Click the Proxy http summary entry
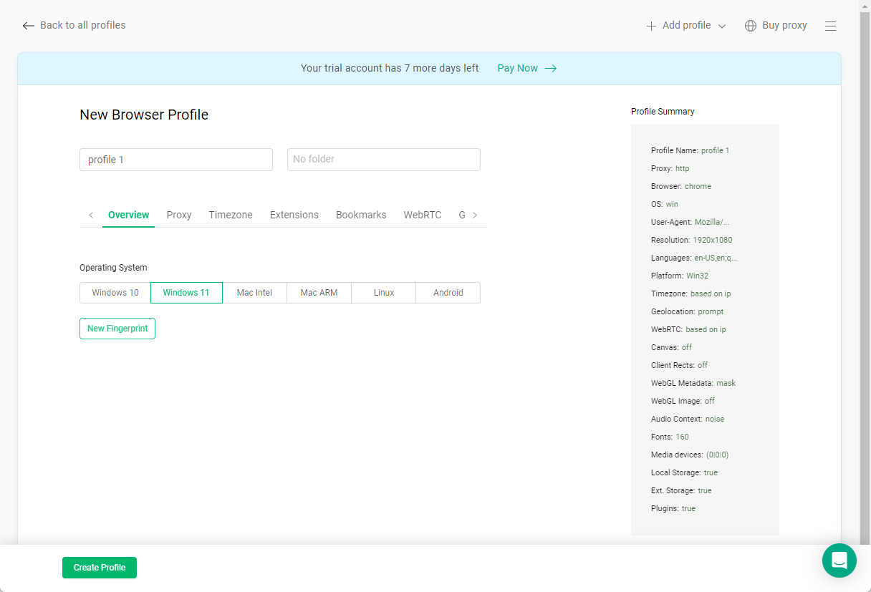Image resolution: width=871 pixels, height=592 pixels. pos(670,168)
